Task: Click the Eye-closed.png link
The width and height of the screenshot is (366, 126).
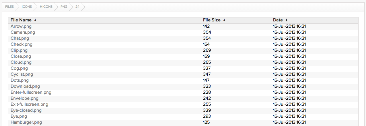Action: tap(26, 110)
